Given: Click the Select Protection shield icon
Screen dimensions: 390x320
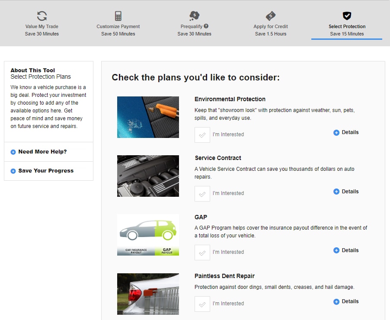Looking at the screenshot, I should 347,16.
